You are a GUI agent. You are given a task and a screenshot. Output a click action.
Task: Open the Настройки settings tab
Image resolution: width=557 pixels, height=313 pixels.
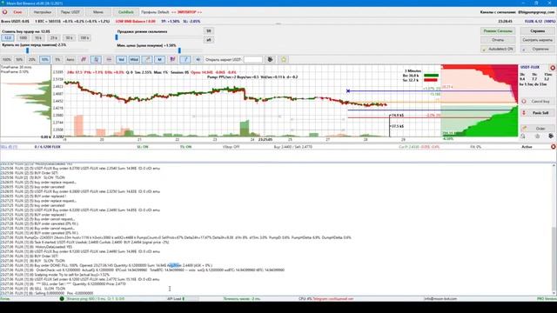[x=43, y=12]
